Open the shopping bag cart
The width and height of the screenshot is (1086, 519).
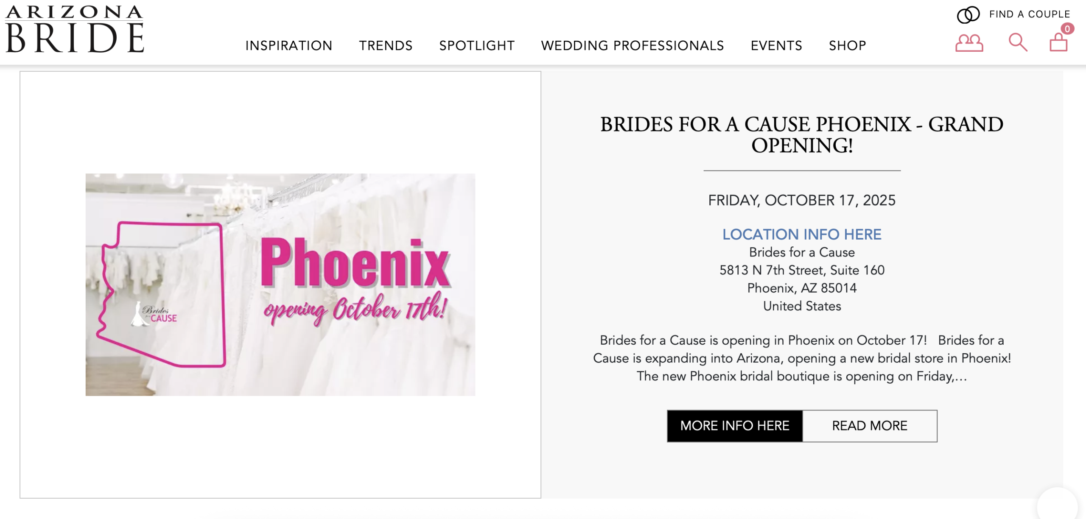coord(1058,43)
